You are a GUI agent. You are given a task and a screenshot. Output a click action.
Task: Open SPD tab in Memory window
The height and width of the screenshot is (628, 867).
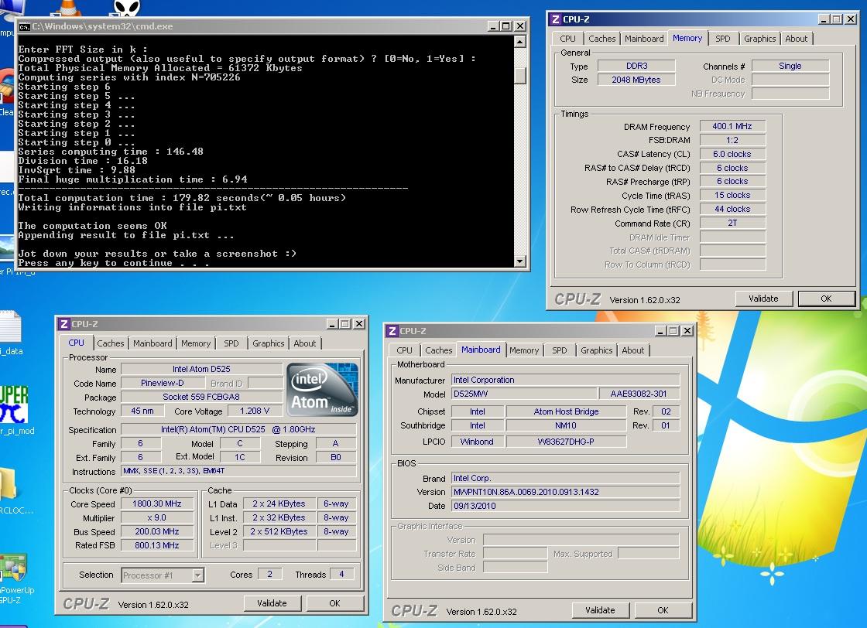pyautogui.click(x=723, y=39)
